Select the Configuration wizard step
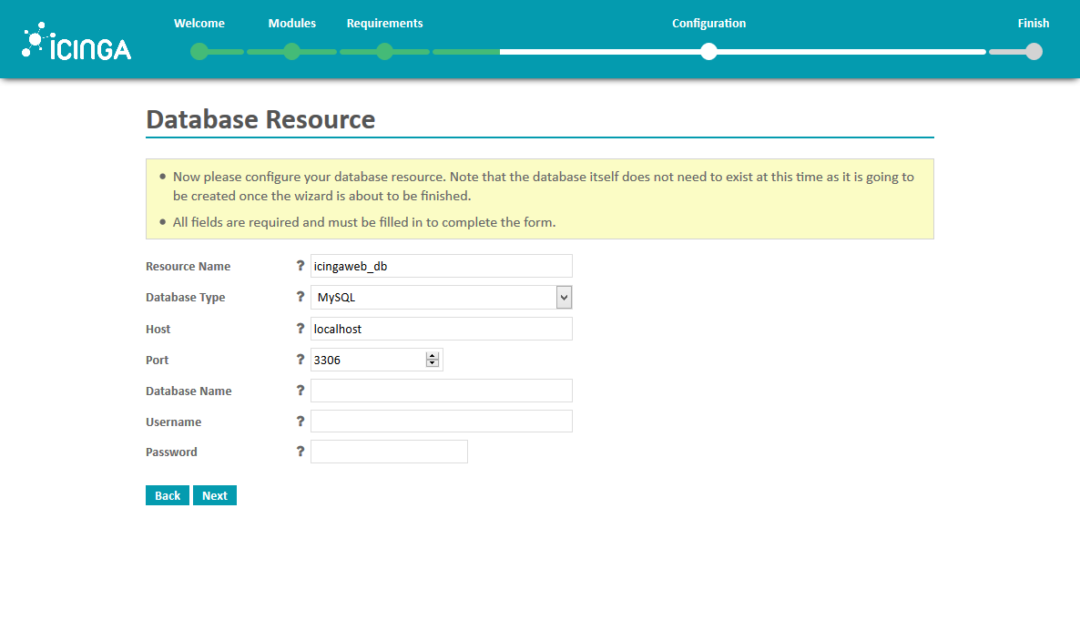The height and width of the screenshot is (620, 1080). click(708, 24)
